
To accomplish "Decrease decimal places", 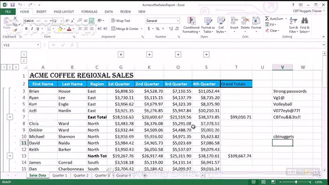I will pyautogui.click(x=177, y=29).
